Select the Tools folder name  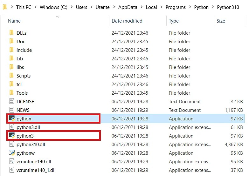coord(22,93)
